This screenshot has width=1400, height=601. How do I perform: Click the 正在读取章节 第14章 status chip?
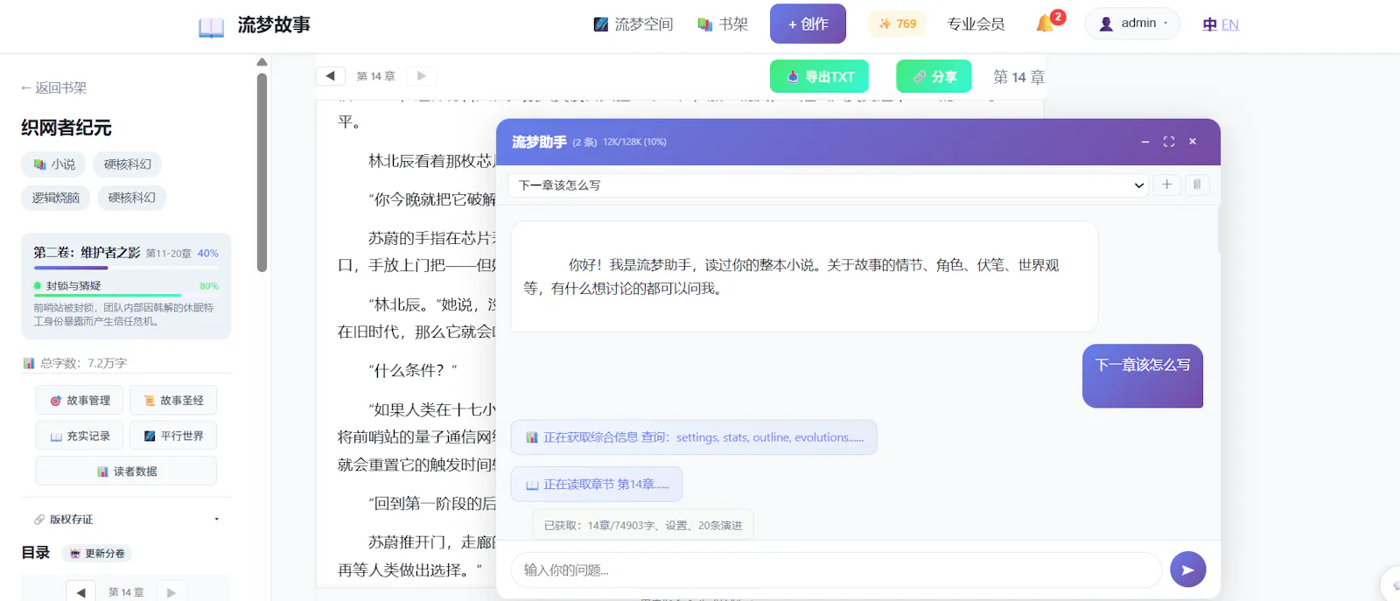point(597,485)
